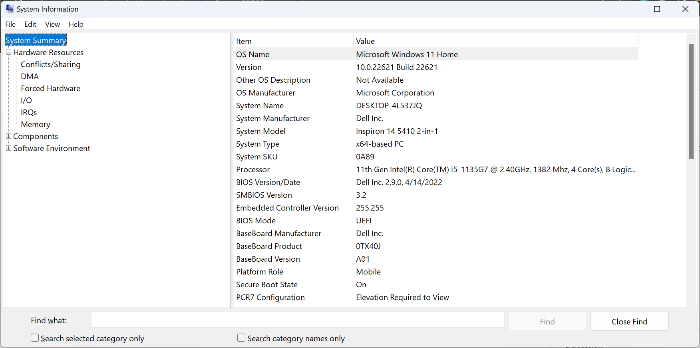
Task: Select the BaseBoard Product row label
Action: click(x=269, y=246)
